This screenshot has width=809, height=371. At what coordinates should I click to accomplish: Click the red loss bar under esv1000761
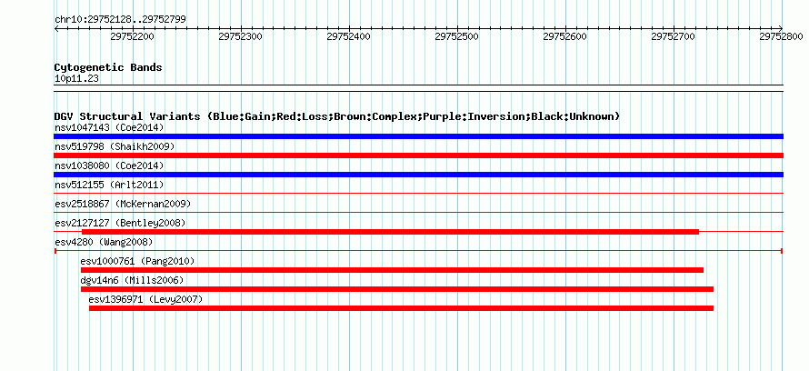point(392,270)
